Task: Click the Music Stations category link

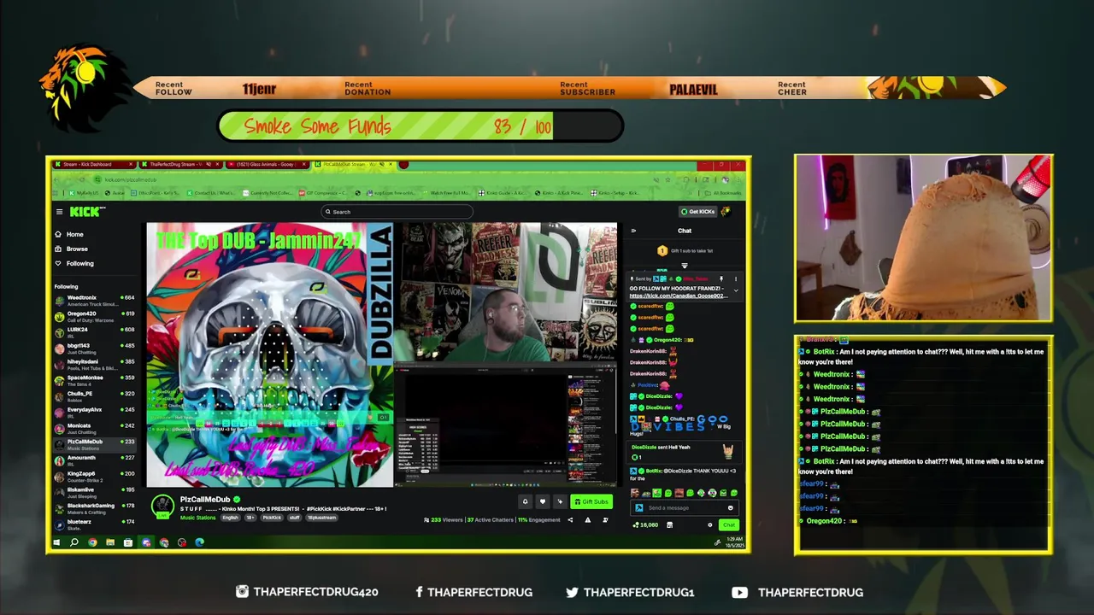Action: point(197,518)
